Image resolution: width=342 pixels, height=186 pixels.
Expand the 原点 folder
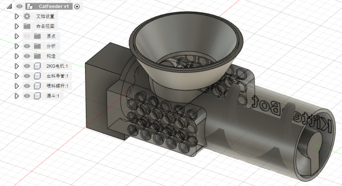(17, 36)
